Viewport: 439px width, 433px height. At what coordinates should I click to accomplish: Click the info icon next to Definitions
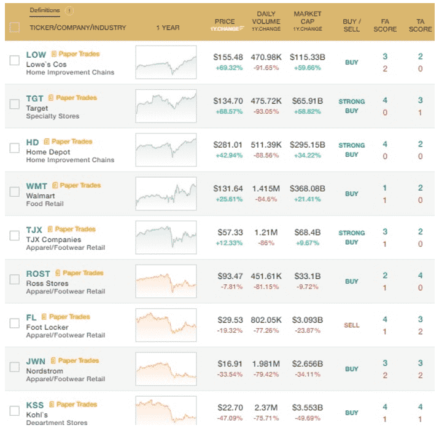click(x=69, y=11)
